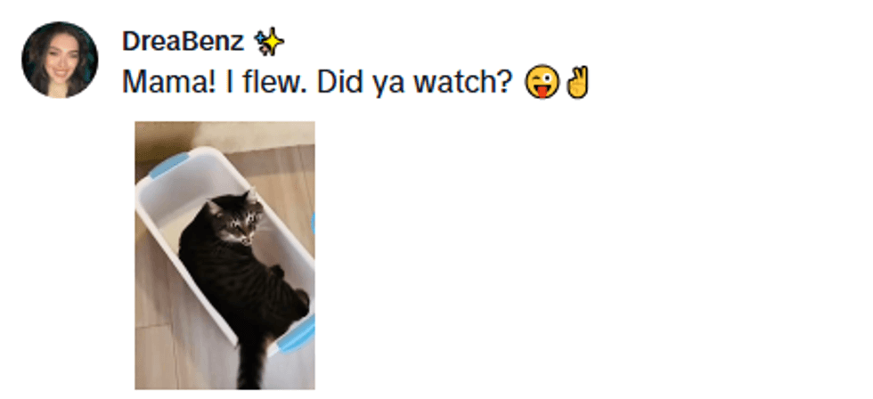
Task: Click the sparkles emoji beside DreaBenz
Action: (x=269, y=42)
